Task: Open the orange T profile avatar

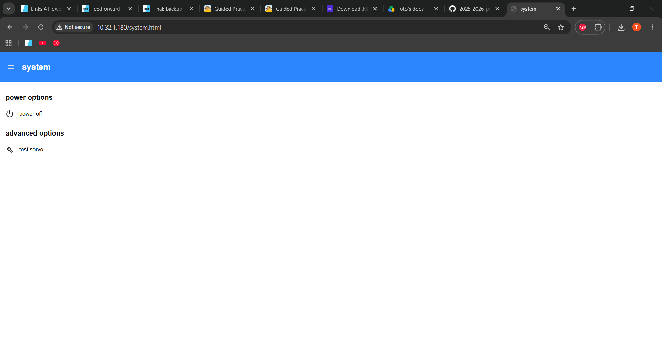Action: (636, 27)
